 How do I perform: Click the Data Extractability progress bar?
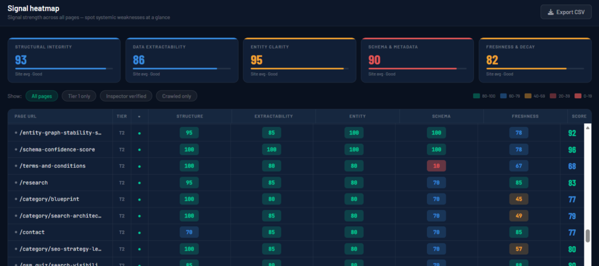(181, 69)
